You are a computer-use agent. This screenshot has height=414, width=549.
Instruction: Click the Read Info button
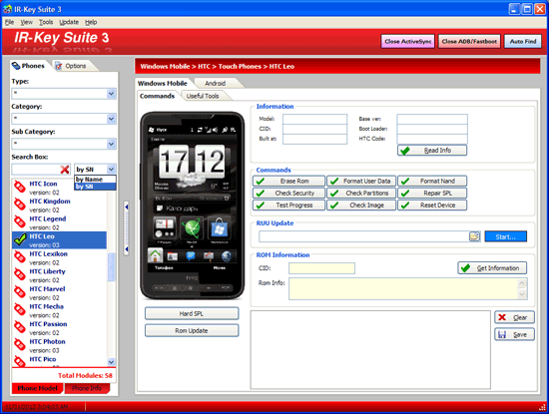[432, 151]
